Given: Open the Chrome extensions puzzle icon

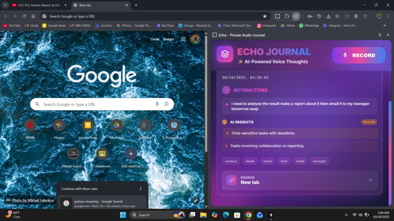Looking at the screenshot, I should pos(287,16).
